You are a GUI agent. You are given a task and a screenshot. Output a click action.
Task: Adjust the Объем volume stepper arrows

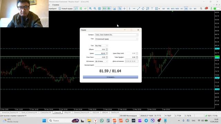(107, 50)
